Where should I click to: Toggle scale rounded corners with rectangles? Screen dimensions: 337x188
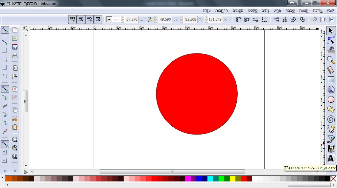tap(89, 19)
